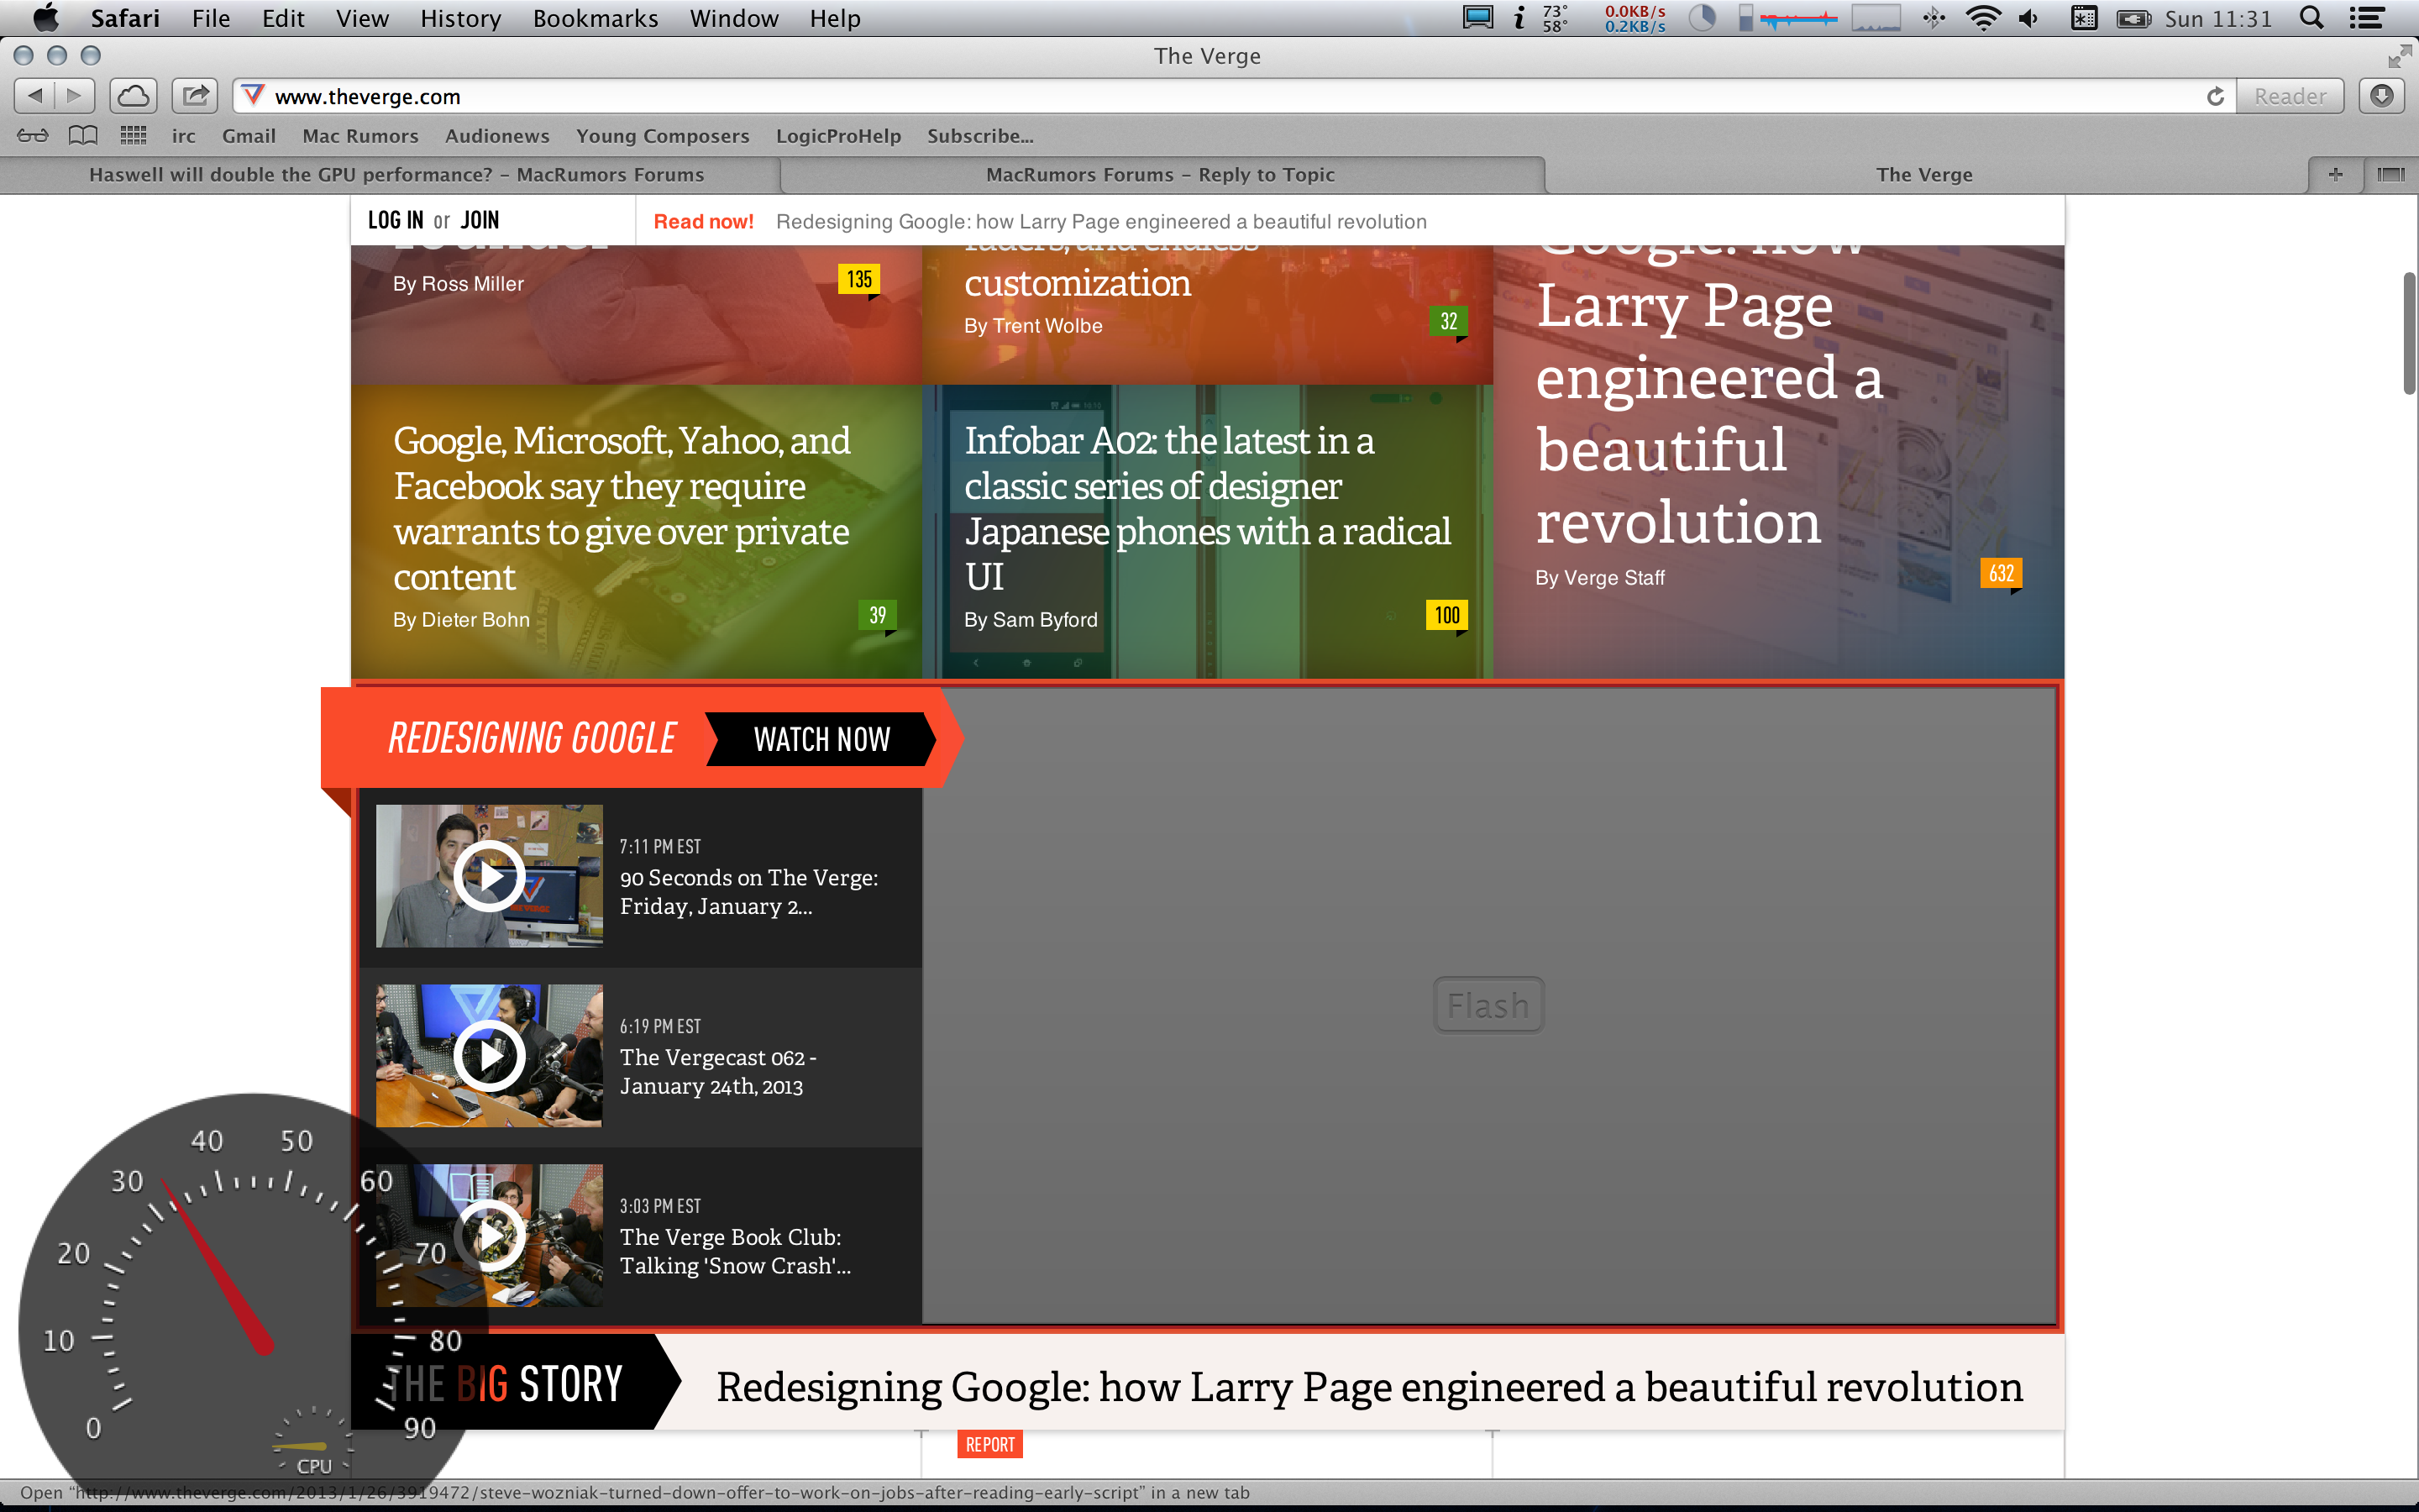This screenshot has width=2419, height=1512.
Task: Add a new tab with plus button
Action: tap(2336, 174)
